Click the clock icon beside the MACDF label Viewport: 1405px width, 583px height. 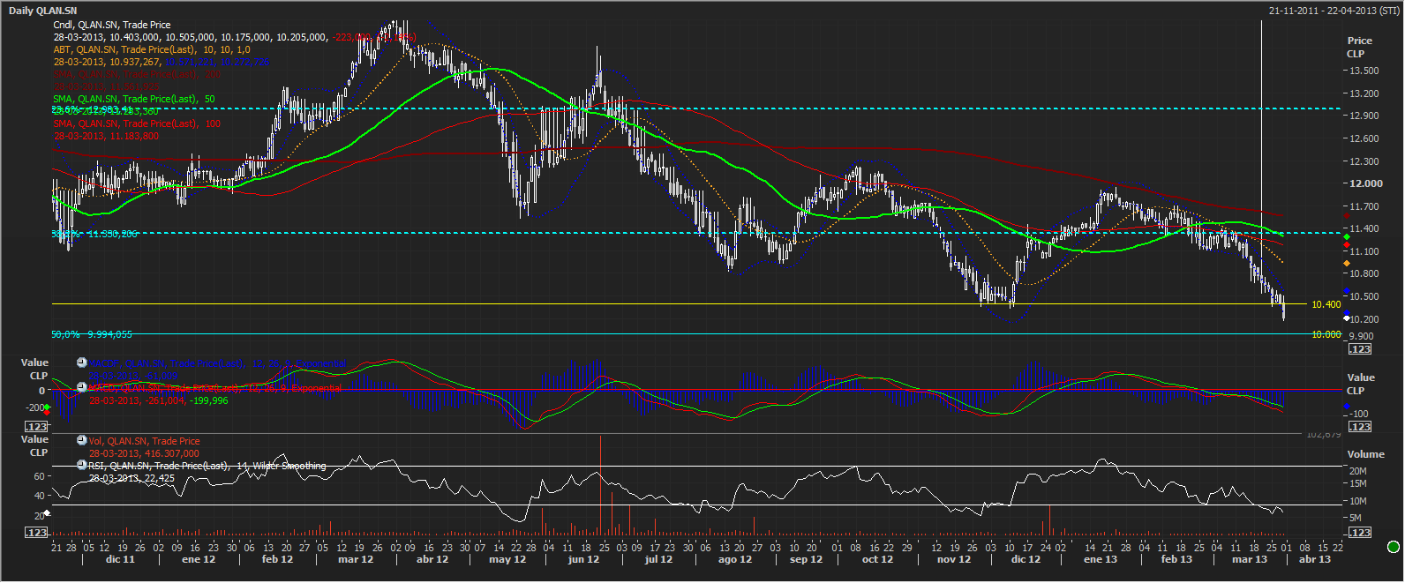point(82,363)
